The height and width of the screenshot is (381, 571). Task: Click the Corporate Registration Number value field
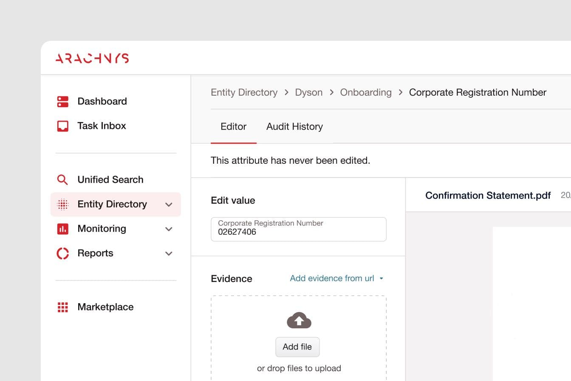coord(299,229)
